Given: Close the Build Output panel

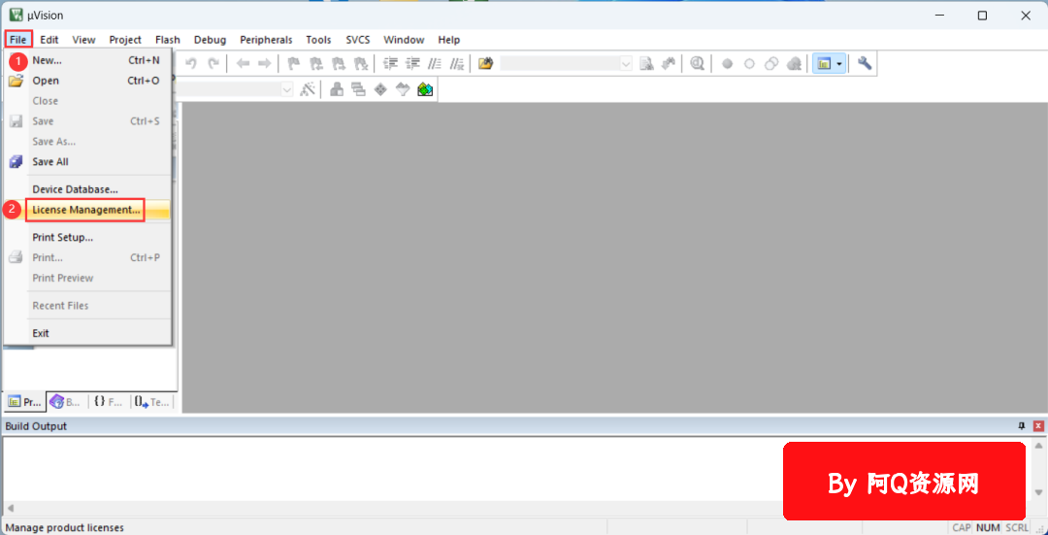Looking at the screenshot, I should coord(1038,426).
